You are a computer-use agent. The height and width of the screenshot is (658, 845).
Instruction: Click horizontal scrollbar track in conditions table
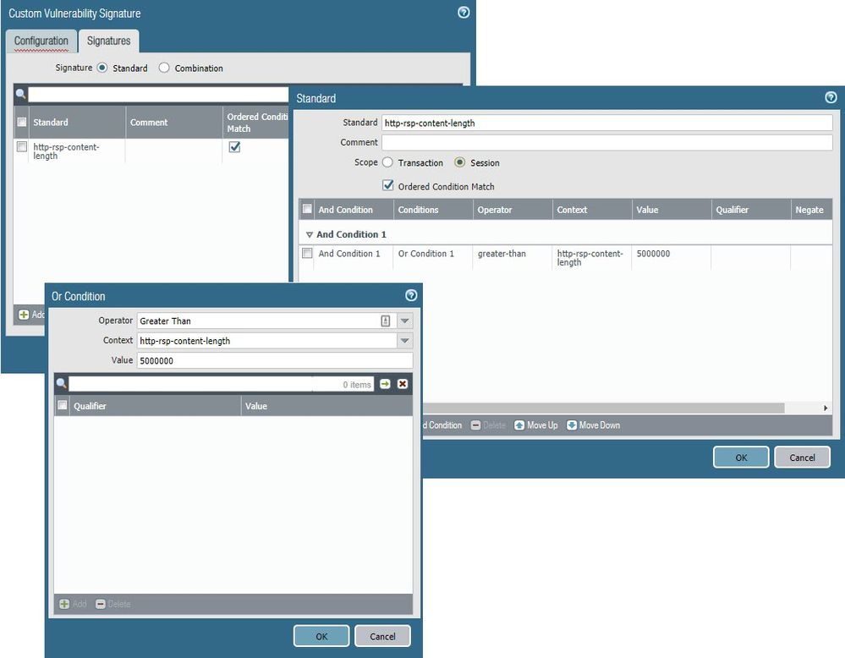tap(604, 408)
